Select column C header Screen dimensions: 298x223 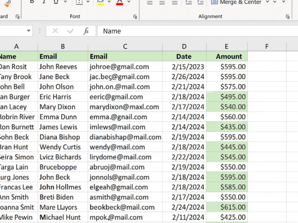(x=125, y=46)
